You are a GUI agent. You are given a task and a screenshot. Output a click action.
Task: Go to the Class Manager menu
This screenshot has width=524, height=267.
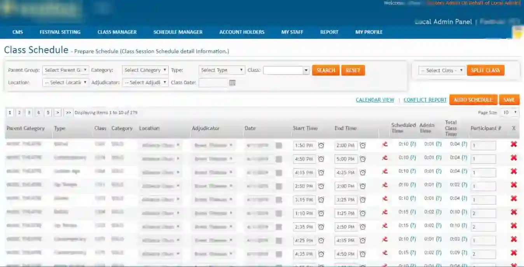(x=117, y=32)
